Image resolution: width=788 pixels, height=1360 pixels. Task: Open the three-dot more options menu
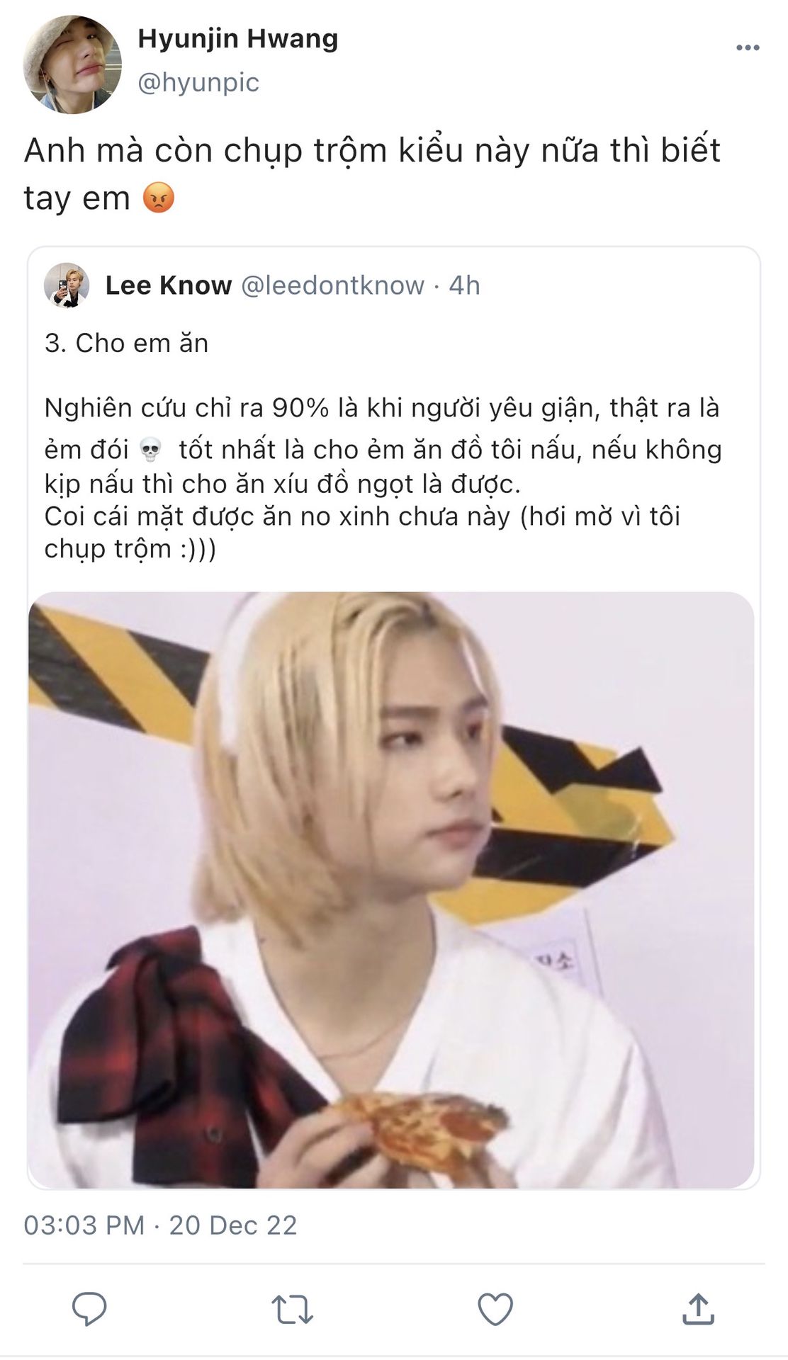tap(748, 48)
